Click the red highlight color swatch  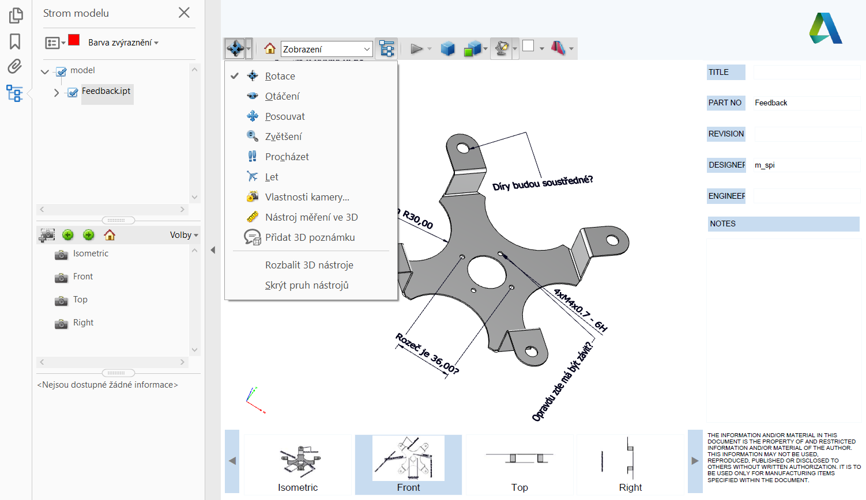74,40
